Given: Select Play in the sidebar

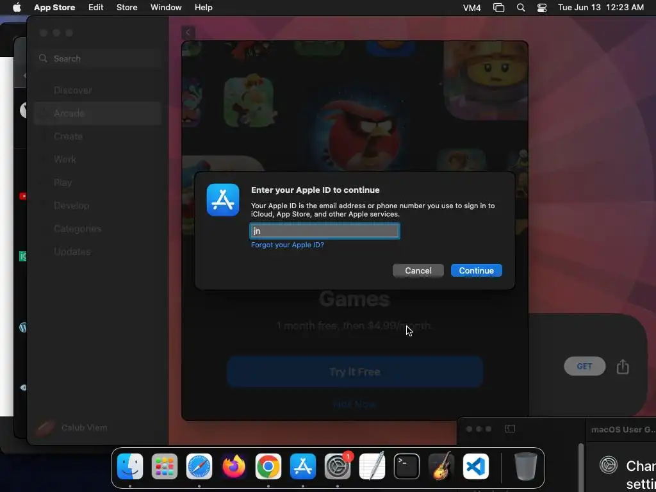Looking at the screenshot, I should (x=98, y=183).
